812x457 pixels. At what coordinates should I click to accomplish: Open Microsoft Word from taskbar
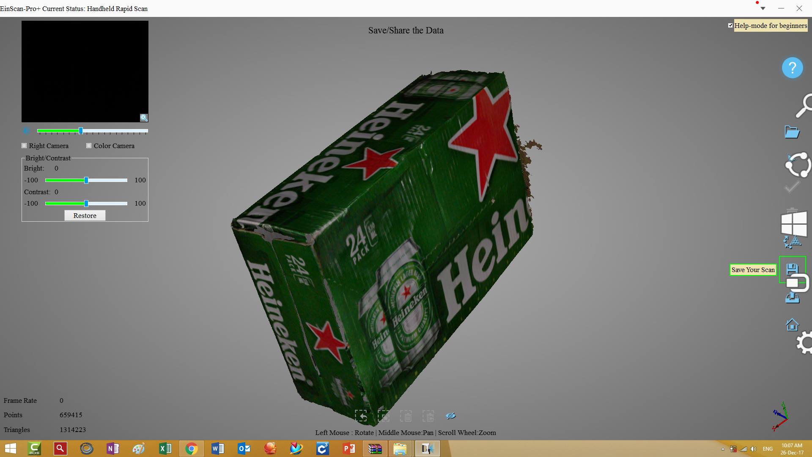(x=218, y=449)
